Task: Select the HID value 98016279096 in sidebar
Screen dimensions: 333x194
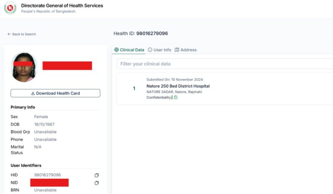Action: coord(47,175)
